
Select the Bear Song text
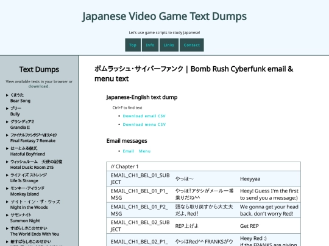click(x=20, y=101)
